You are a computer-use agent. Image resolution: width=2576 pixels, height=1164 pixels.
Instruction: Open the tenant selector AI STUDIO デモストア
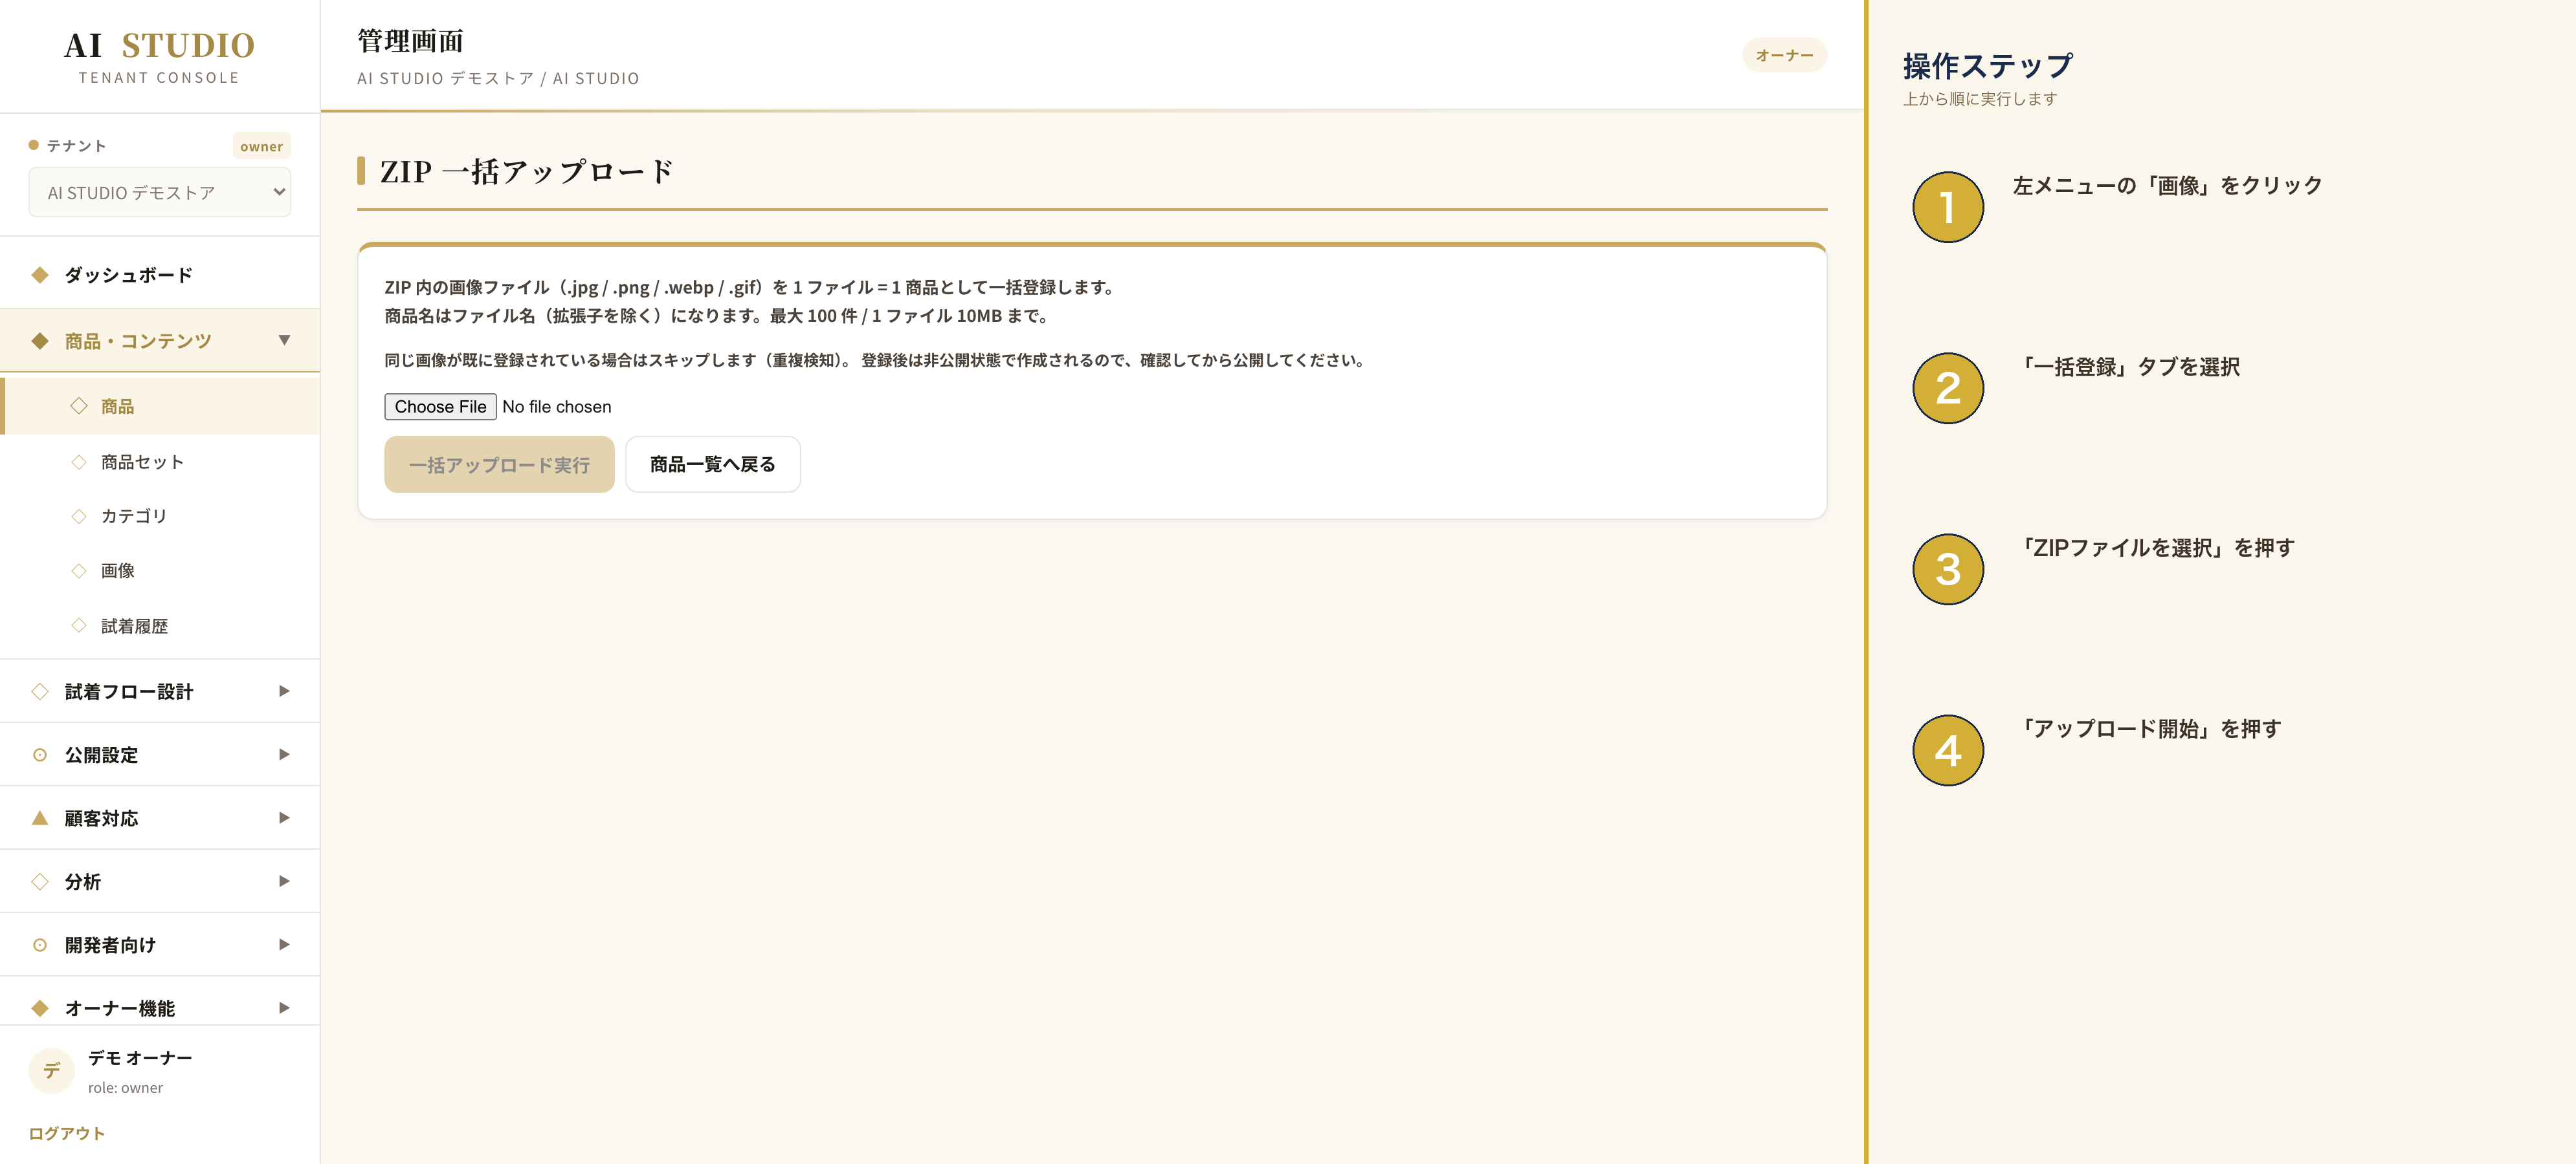click(x=159, y=192)
